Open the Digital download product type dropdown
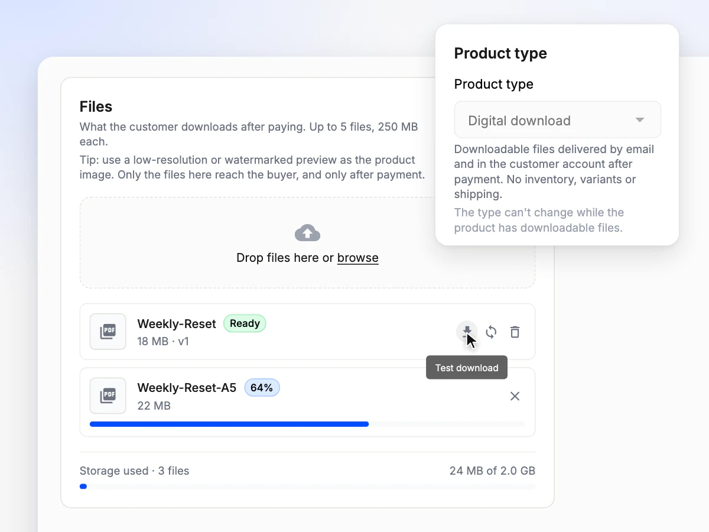709x532 pixels. tap(557, 120)
